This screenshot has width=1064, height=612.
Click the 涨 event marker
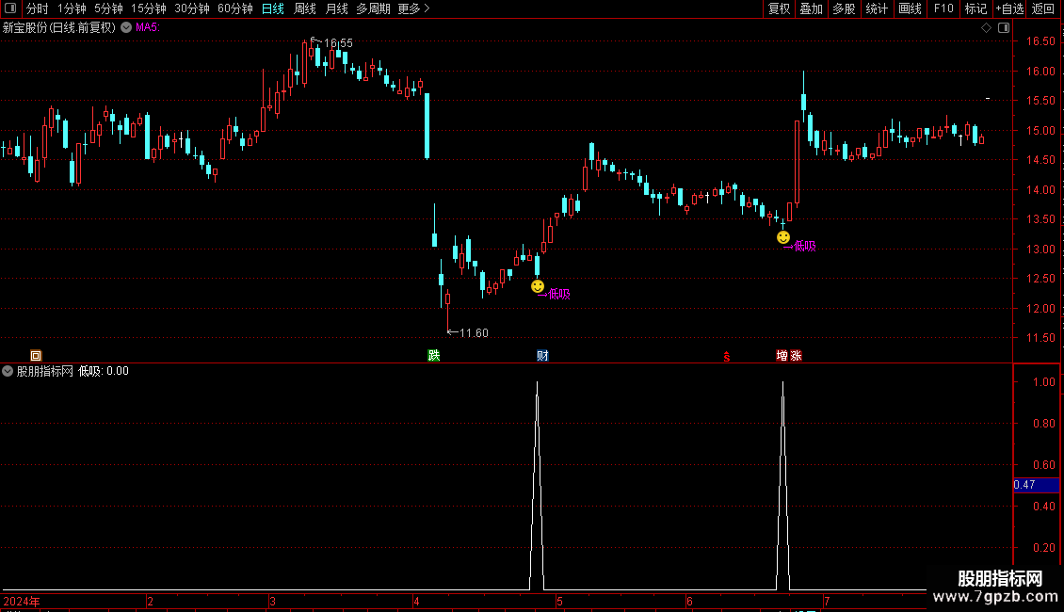click(796, 356)
